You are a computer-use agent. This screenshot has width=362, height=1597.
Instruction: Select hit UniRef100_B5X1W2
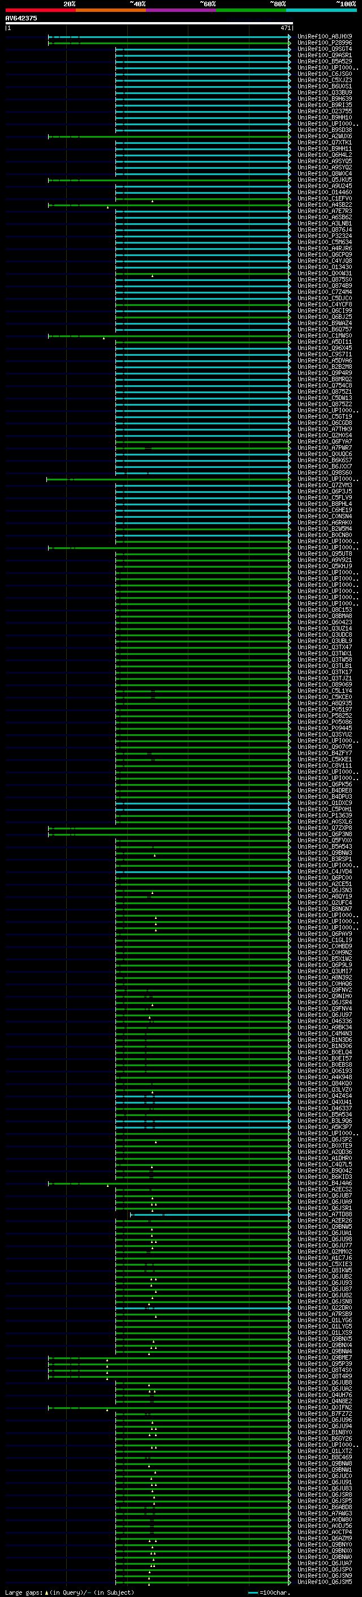[325, 959]
